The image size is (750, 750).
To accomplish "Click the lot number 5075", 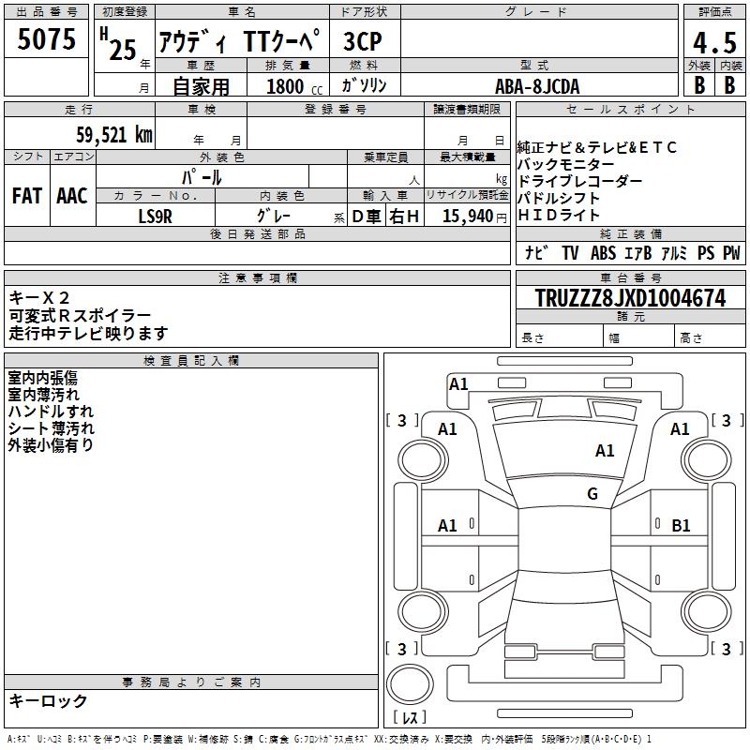I will 46,39.
